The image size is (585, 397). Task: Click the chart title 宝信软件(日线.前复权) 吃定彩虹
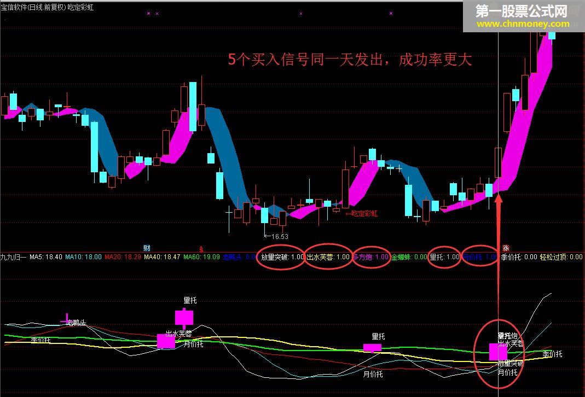coord(48,7)
